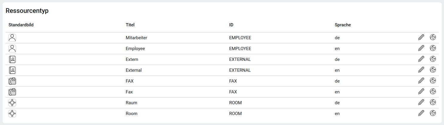Screen dimensions: 444x125
Task: Select the Raum meeting room image
Action: tap(12, 103)
